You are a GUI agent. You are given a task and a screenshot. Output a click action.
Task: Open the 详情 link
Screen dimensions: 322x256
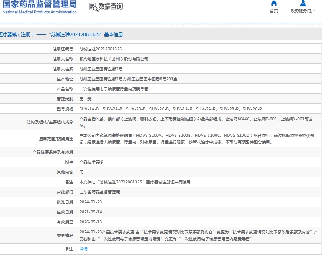(x=83, y=249)
